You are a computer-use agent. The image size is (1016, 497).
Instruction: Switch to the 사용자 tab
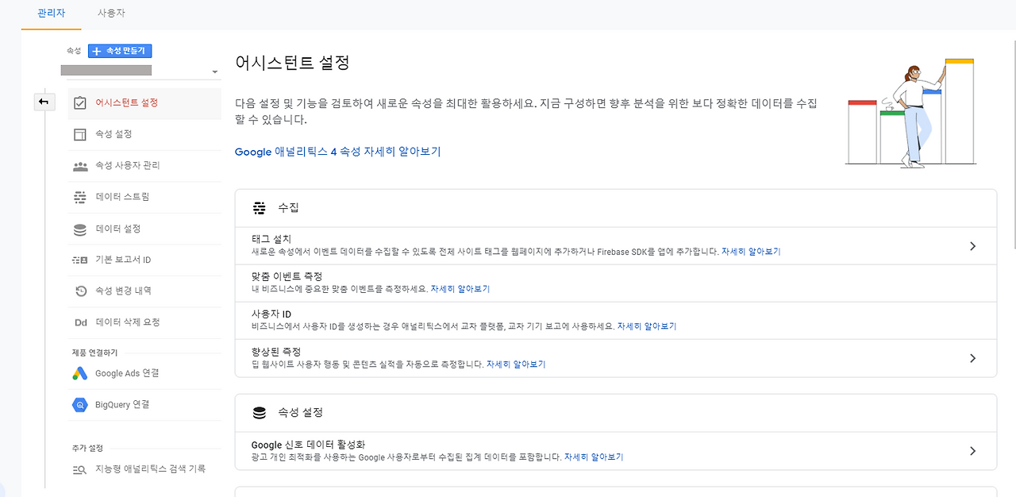coord(111,13)
